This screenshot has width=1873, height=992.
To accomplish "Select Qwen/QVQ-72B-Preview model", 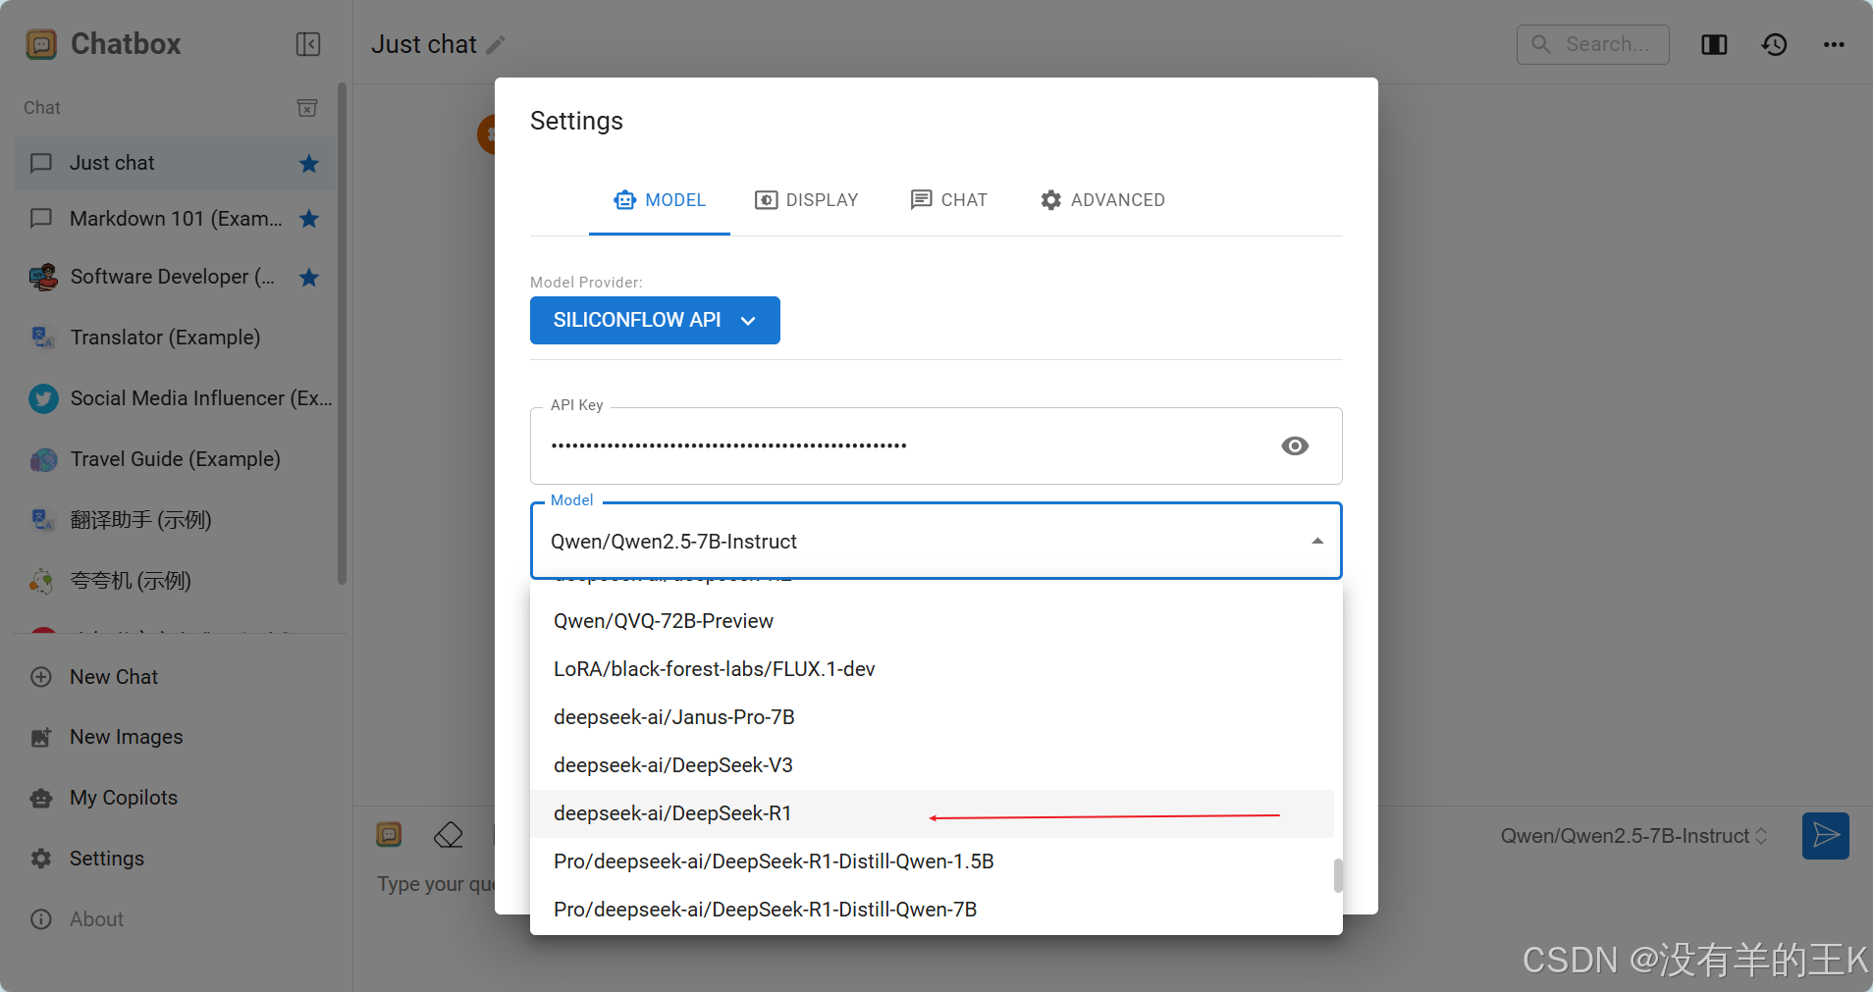I will (932, 621).
